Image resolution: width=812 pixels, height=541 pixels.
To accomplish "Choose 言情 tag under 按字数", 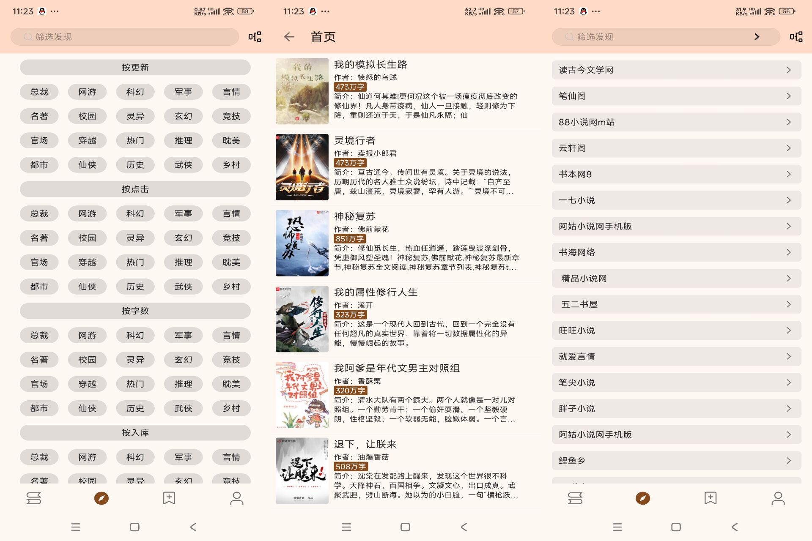I will point(231,335).
